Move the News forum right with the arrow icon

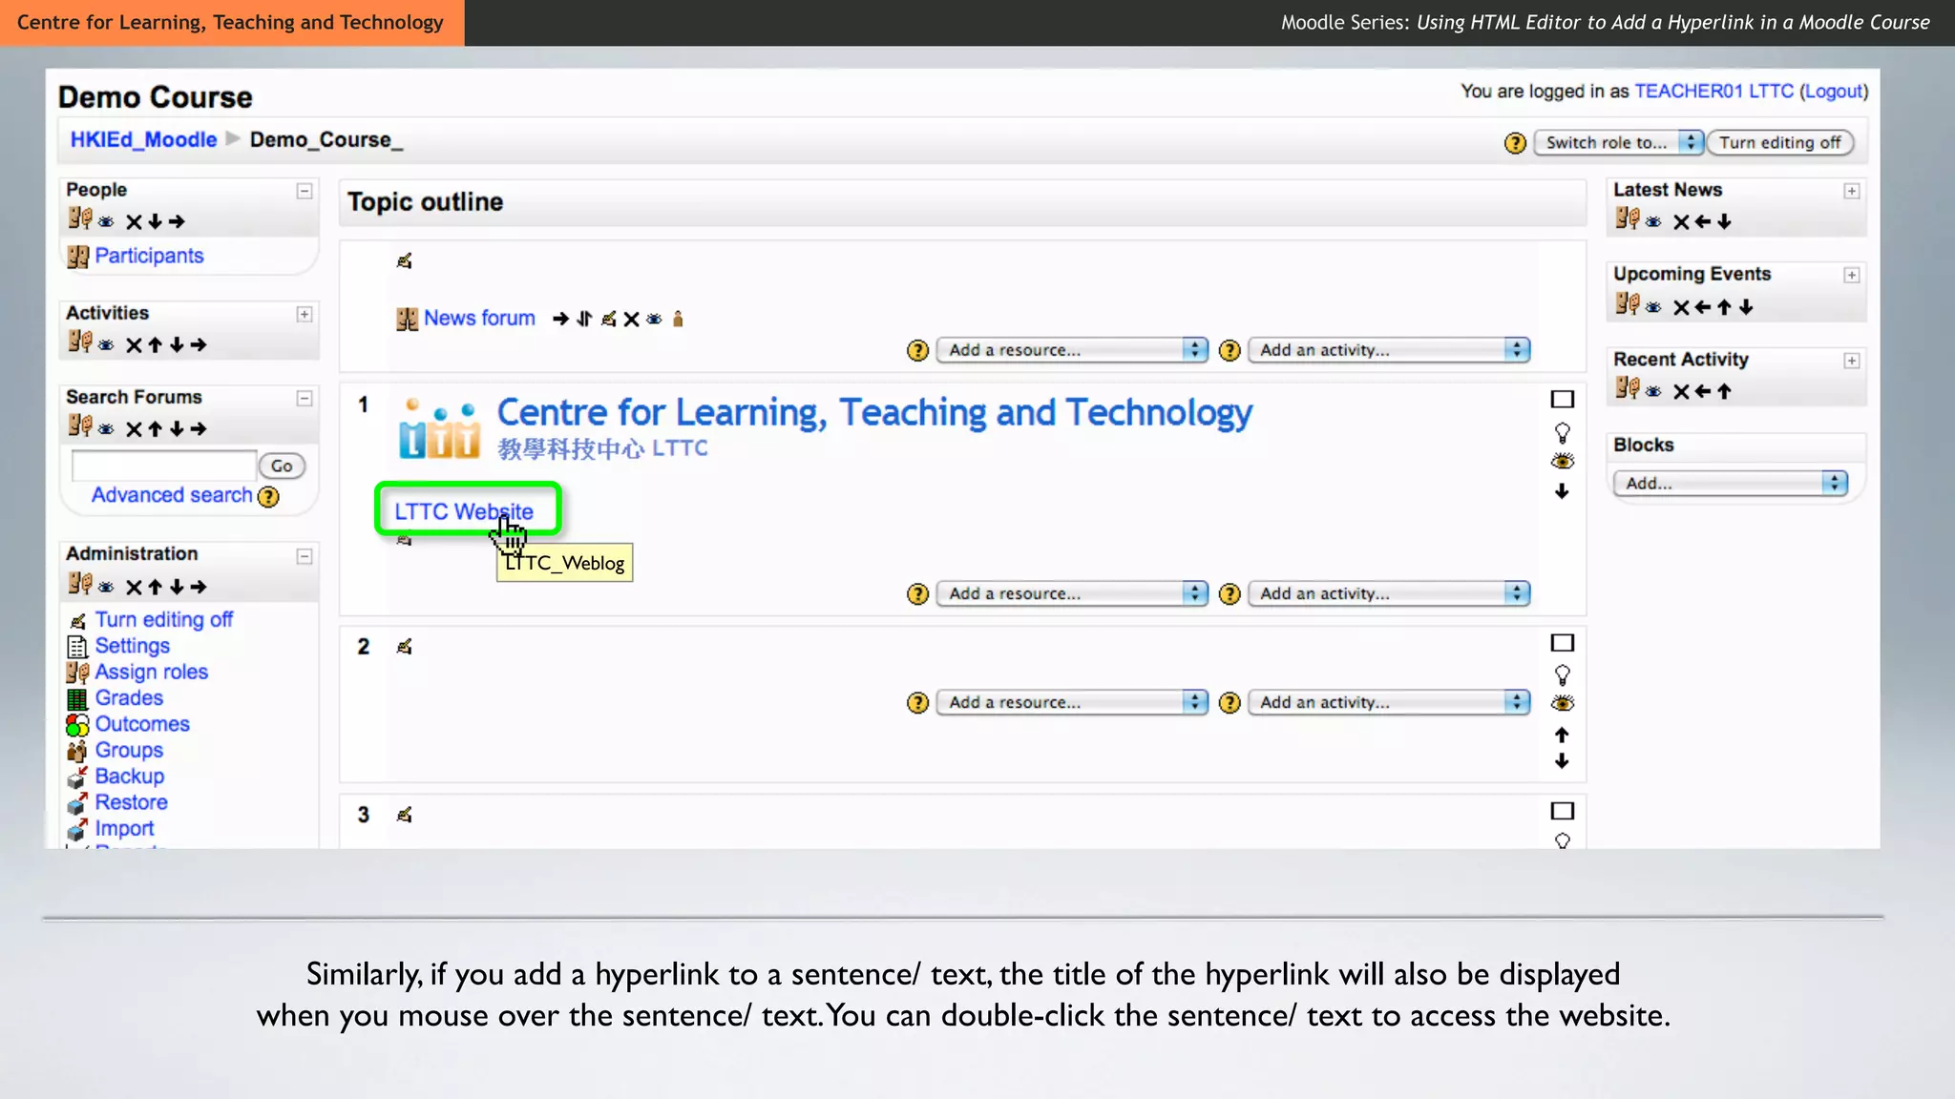coord(560,319)
